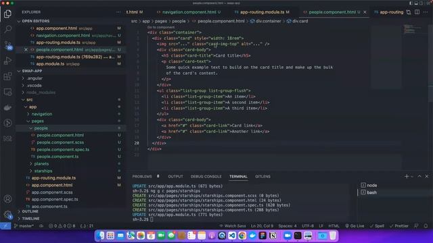Click feedback icon in status bar
Image resolution: width=433 pixels, height=243 pixels.
point(416,226)
